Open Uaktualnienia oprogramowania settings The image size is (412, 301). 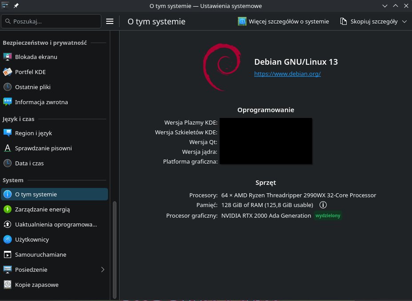[x=54, y=224]
